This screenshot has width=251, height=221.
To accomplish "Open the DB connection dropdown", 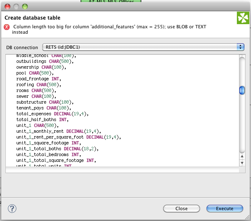I will coord(143,47).
